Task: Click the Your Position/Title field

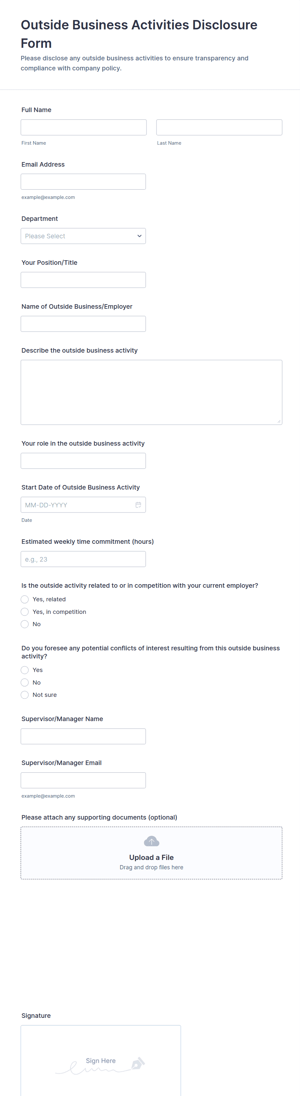Action: coord(83,280)
